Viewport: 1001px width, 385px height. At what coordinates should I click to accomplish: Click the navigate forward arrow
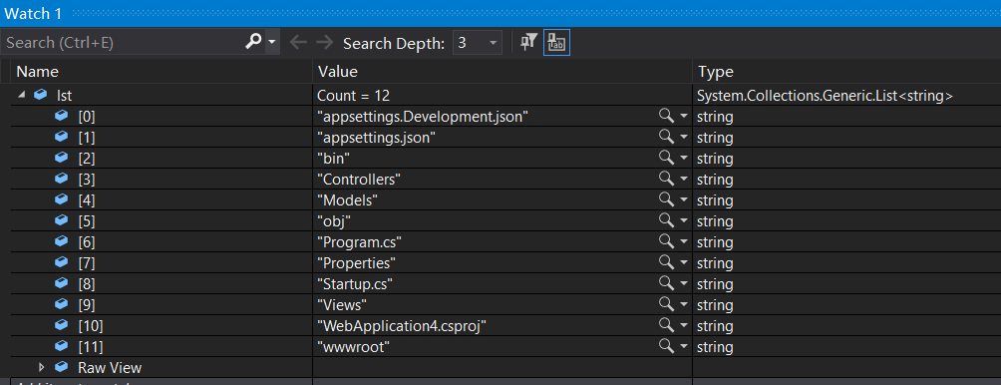pos(325,43)
